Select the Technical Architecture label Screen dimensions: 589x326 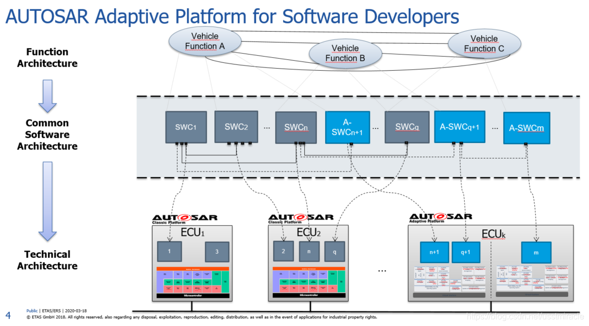47,260
